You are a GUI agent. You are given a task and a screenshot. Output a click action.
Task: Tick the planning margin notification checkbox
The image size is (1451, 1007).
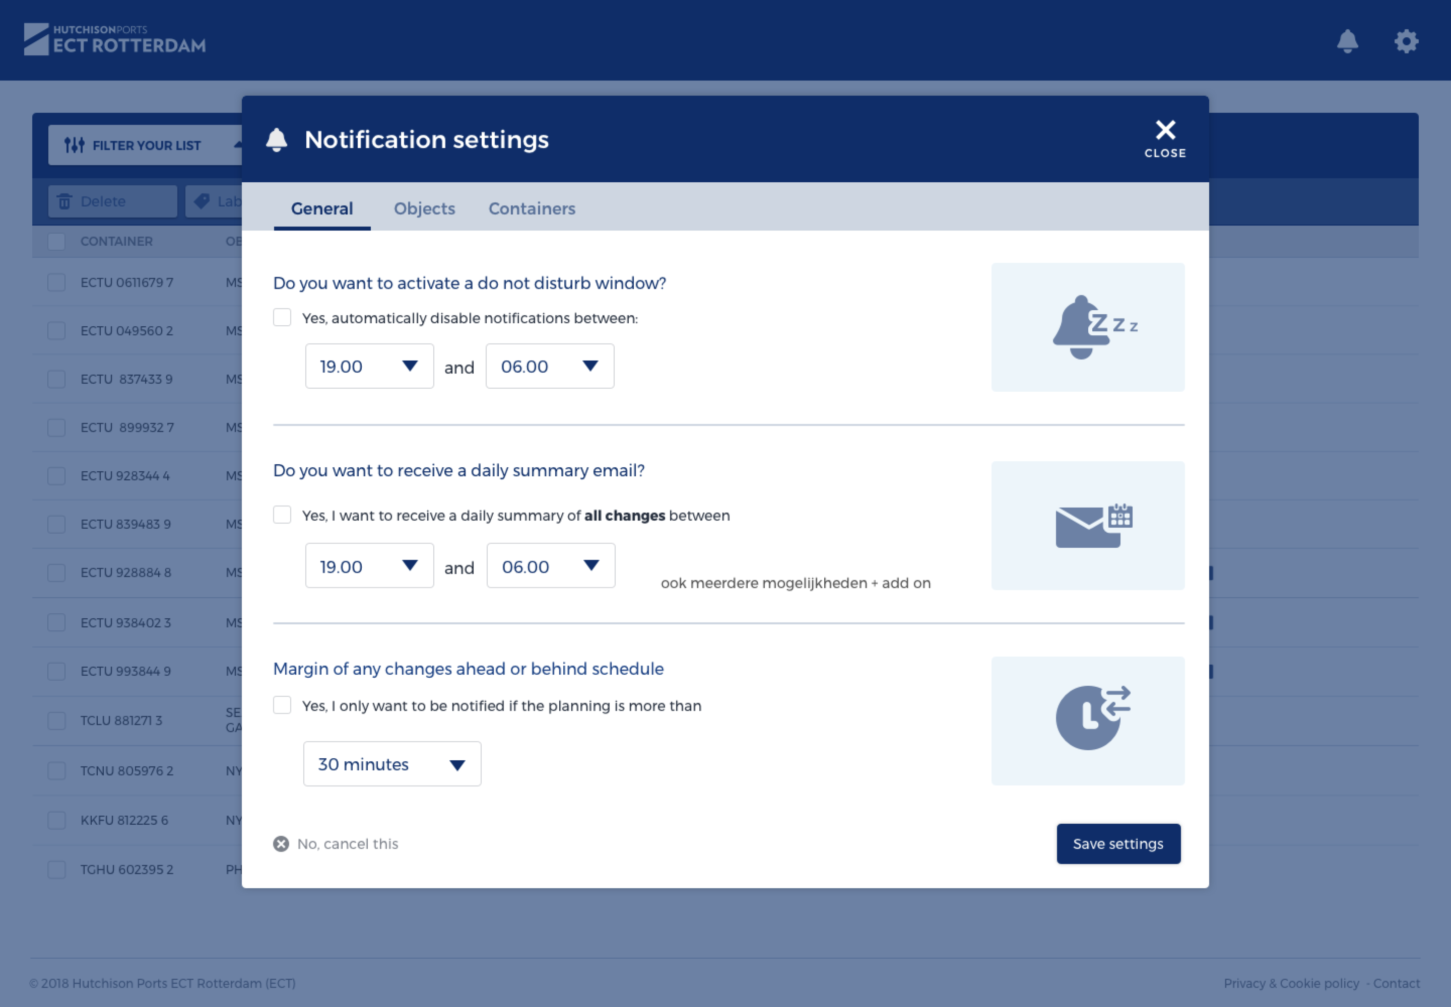[282, 705]
